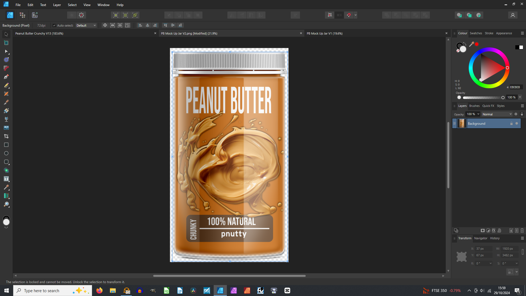Image resolution: width=526 pixels, height=296 pixels.
Task: Expand the snapping dropdown arrow
Action: (x=356, y=15)
